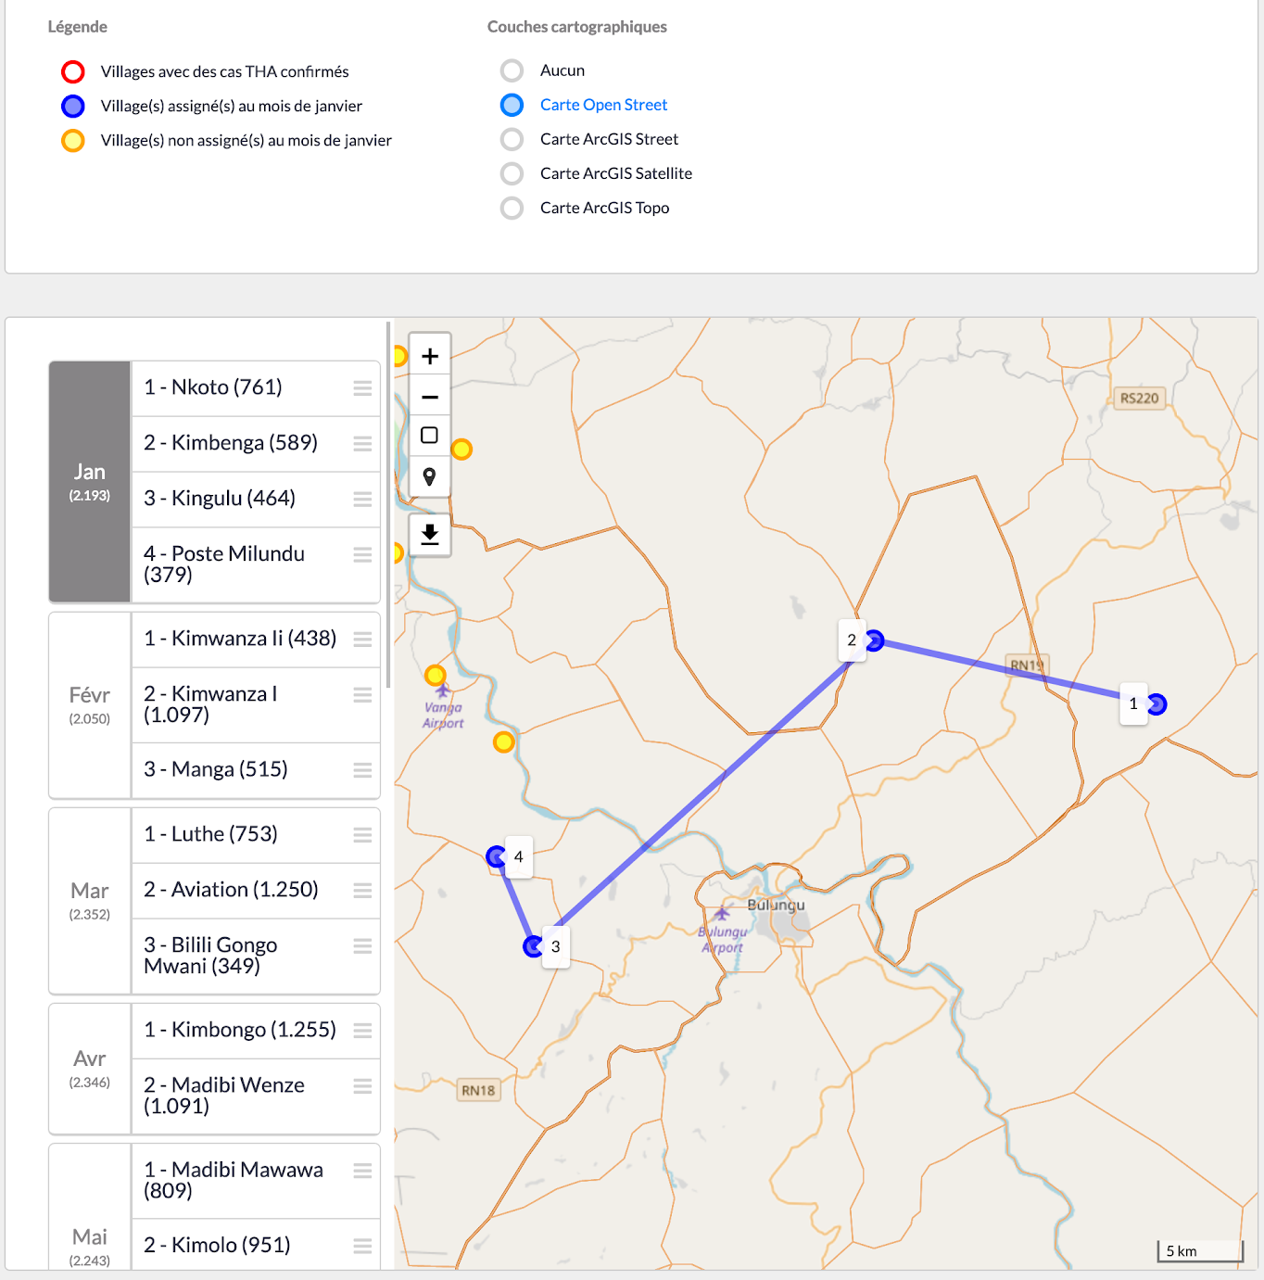Viewport: 1264px width, 1280px height.
Task: Click the Kimbenga (589) village entry
Action: [231, 443]
